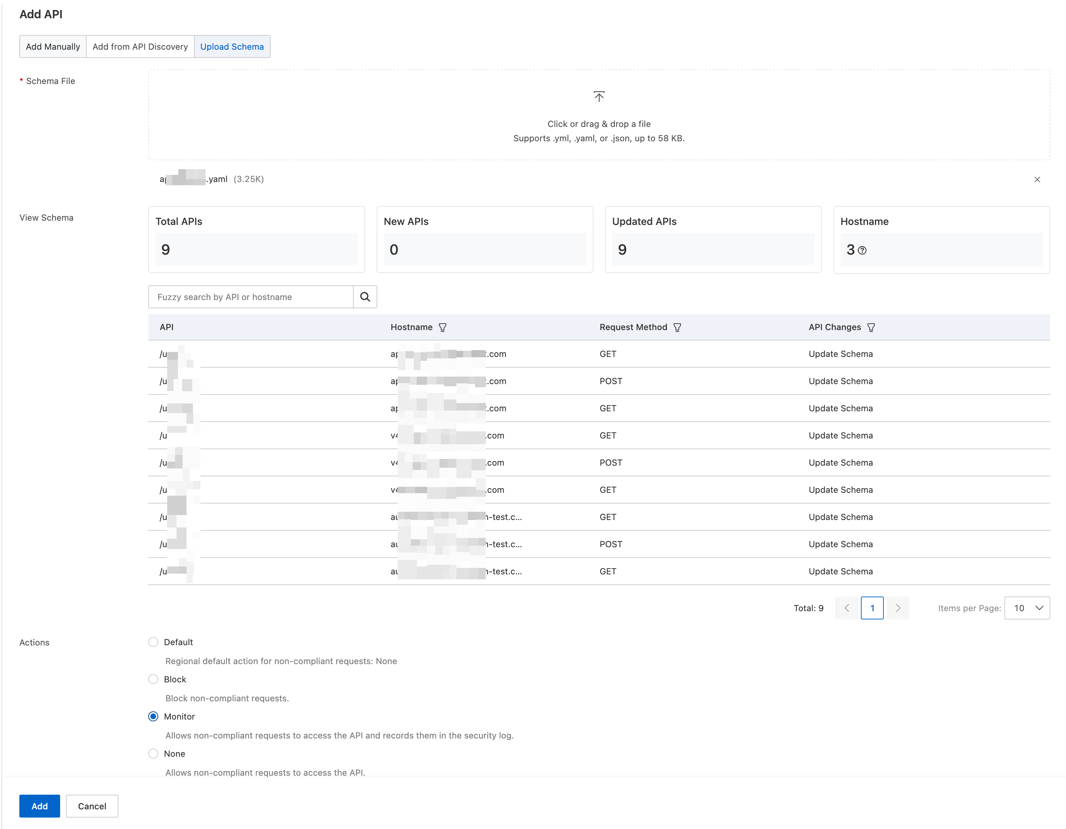
Task: Open the Hostname column filter
Action: click(x=443, y=327)
